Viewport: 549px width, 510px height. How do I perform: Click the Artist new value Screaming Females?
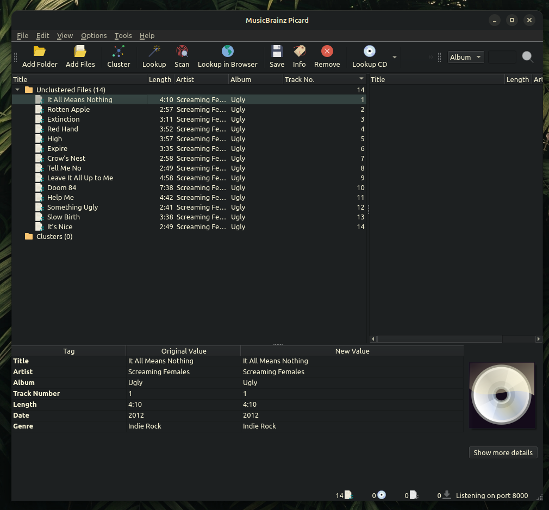[x=273, y=372]
